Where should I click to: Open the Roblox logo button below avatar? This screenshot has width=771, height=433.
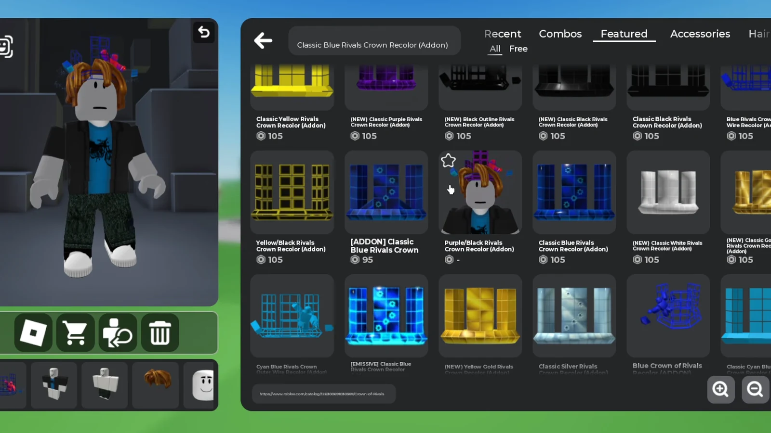(x=33, y=332)
